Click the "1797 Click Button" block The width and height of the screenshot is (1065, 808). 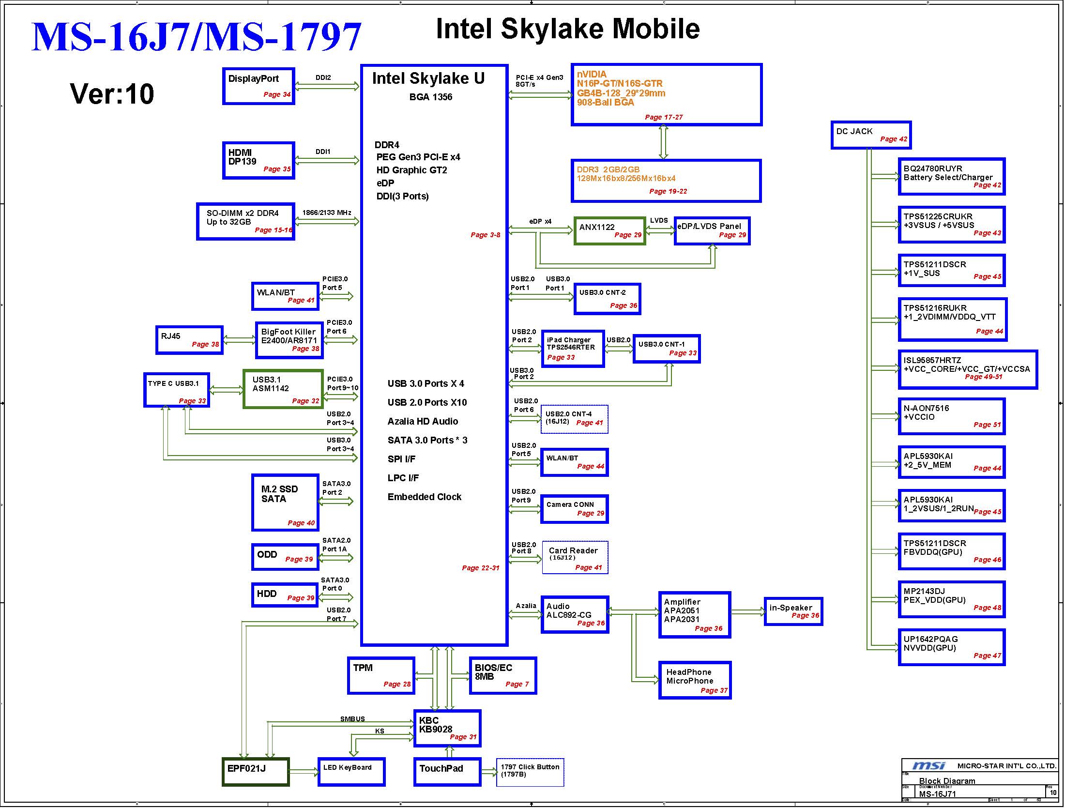[x=530, y=773]
